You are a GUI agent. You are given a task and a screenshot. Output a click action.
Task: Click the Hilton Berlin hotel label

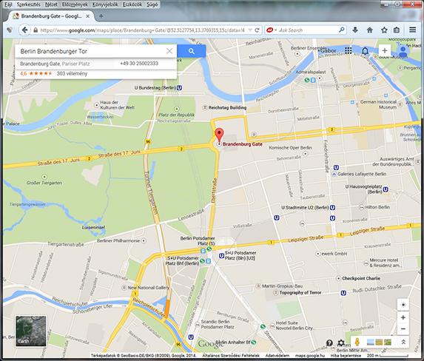point(377,207)
